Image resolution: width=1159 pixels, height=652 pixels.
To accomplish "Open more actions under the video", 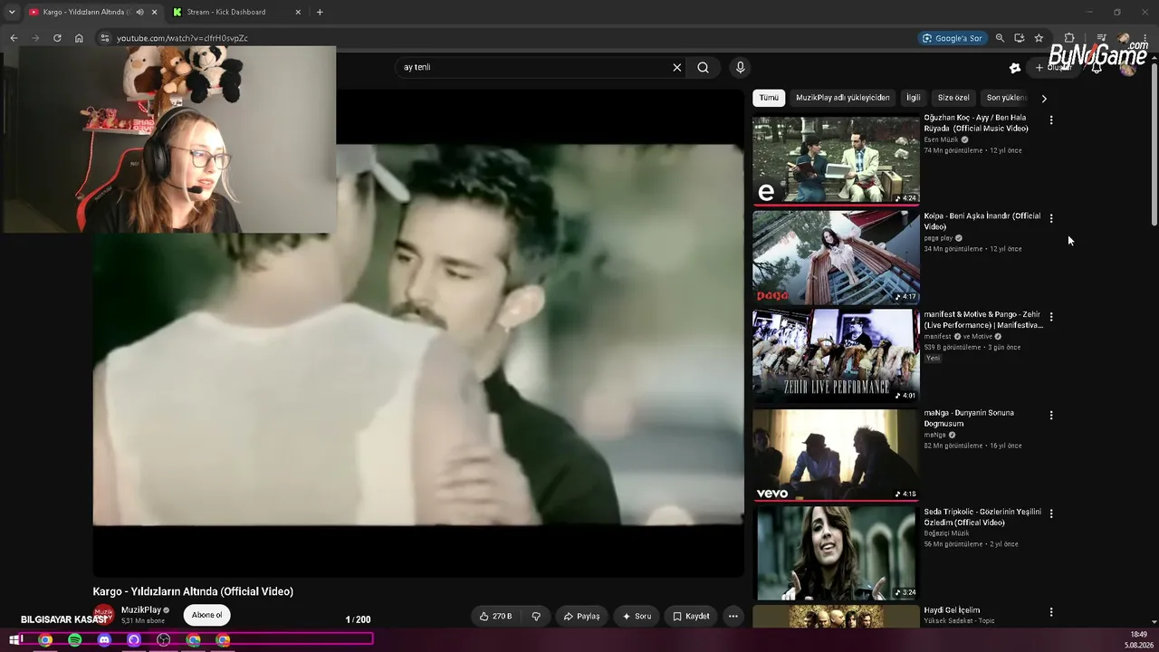I will pos(733,617).
